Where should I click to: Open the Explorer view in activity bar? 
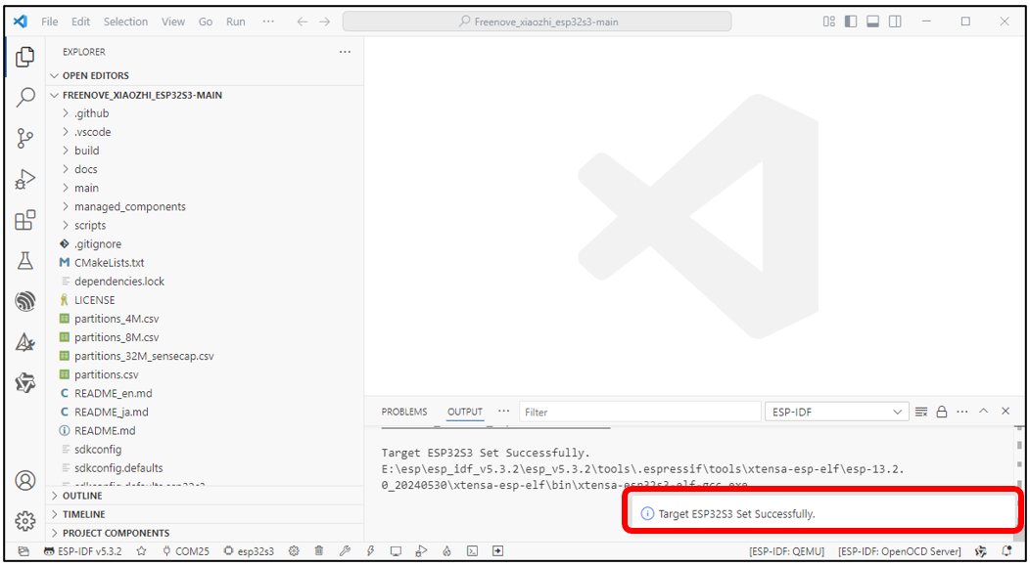(x=24, y=57)
